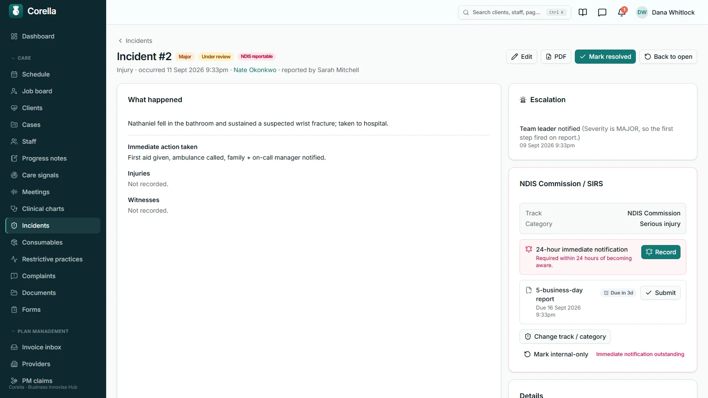Mark the incident as resolved
708x398 pixels.
point(605,57)
